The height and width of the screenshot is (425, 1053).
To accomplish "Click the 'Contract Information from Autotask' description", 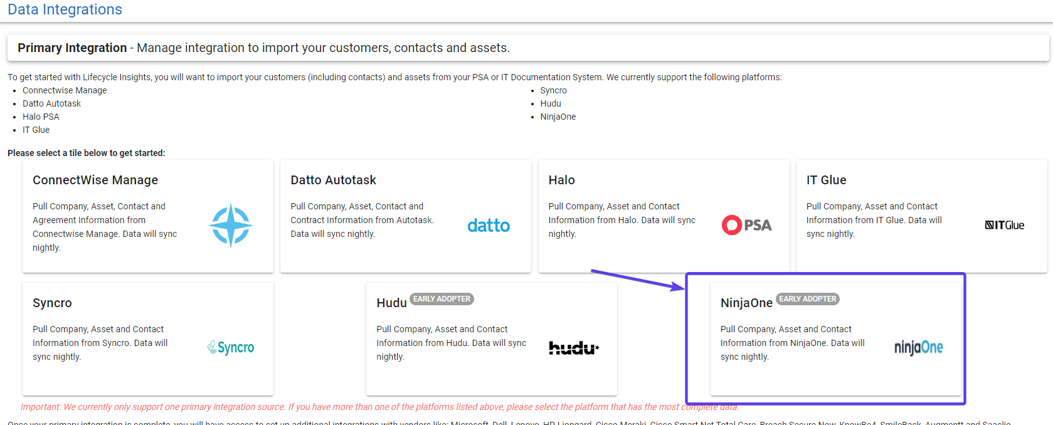I will pyautogui.click(x=362, y=220).
